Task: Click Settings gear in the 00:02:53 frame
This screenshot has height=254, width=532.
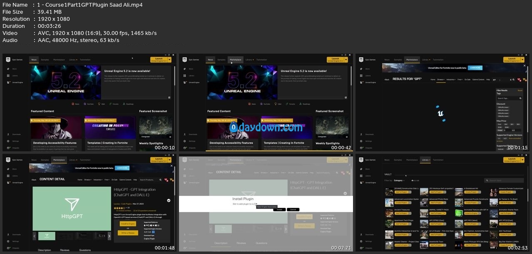Action: coord(361,241)
